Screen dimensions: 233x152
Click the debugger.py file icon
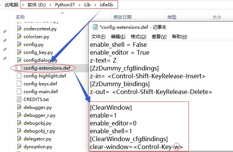click(x=19, y=107)
